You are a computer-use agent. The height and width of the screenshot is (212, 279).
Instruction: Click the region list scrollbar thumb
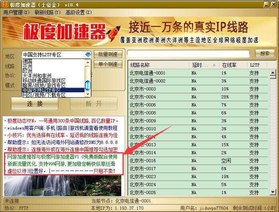coord(87,85)
